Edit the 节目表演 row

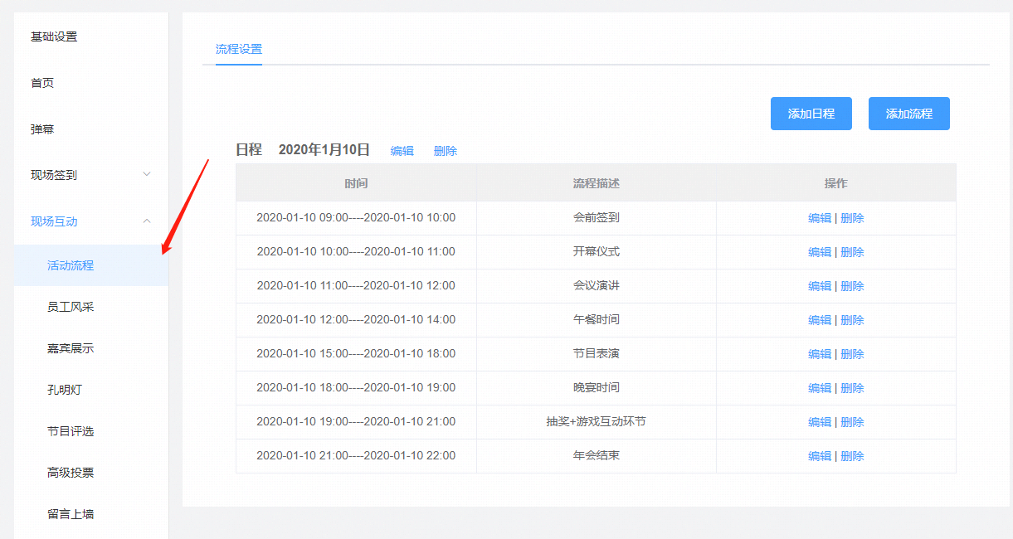pyautogui.click(x=820, y=354)
